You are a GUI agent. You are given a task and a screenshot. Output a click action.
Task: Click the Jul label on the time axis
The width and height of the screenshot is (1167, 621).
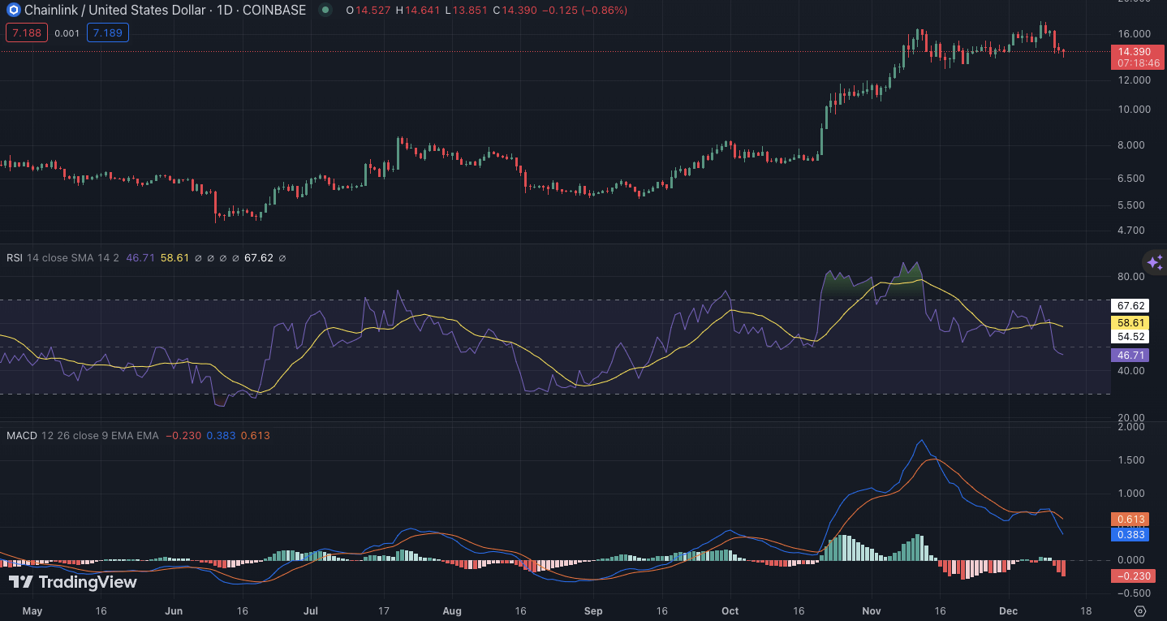coord(310,610)
